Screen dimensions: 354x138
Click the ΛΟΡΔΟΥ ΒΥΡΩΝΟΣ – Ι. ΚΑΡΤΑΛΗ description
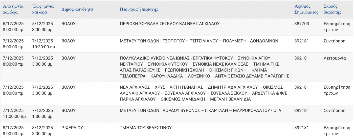coord(200,111)
